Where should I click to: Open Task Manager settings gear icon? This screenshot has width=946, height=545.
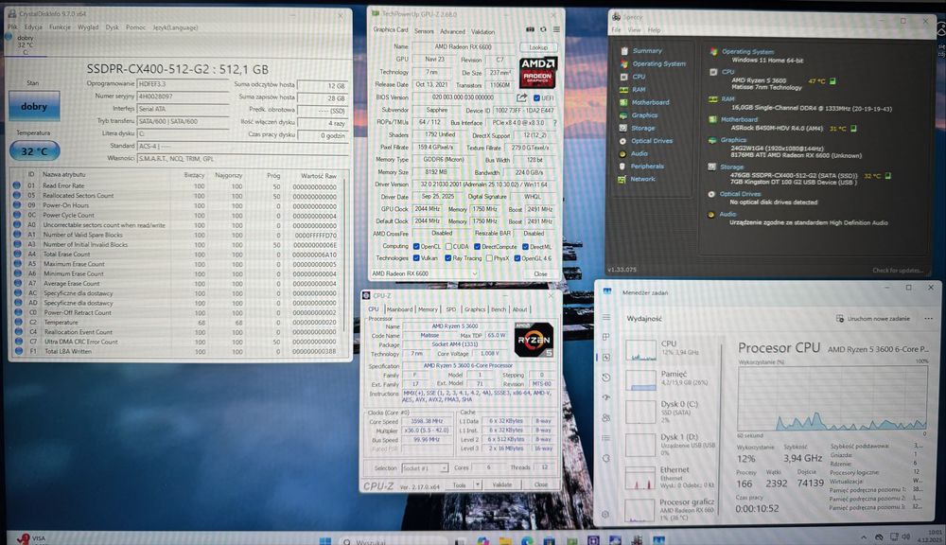point(605,514)
